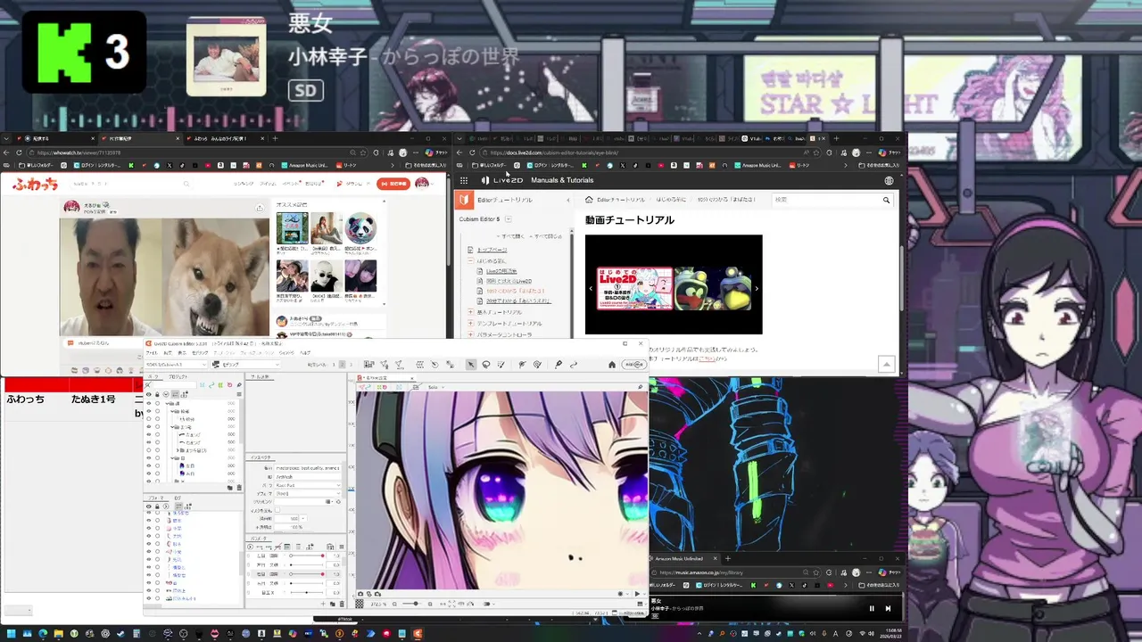
Task: Expand 基本チュートリアル in docs sidebar
Action: point(471,312)
